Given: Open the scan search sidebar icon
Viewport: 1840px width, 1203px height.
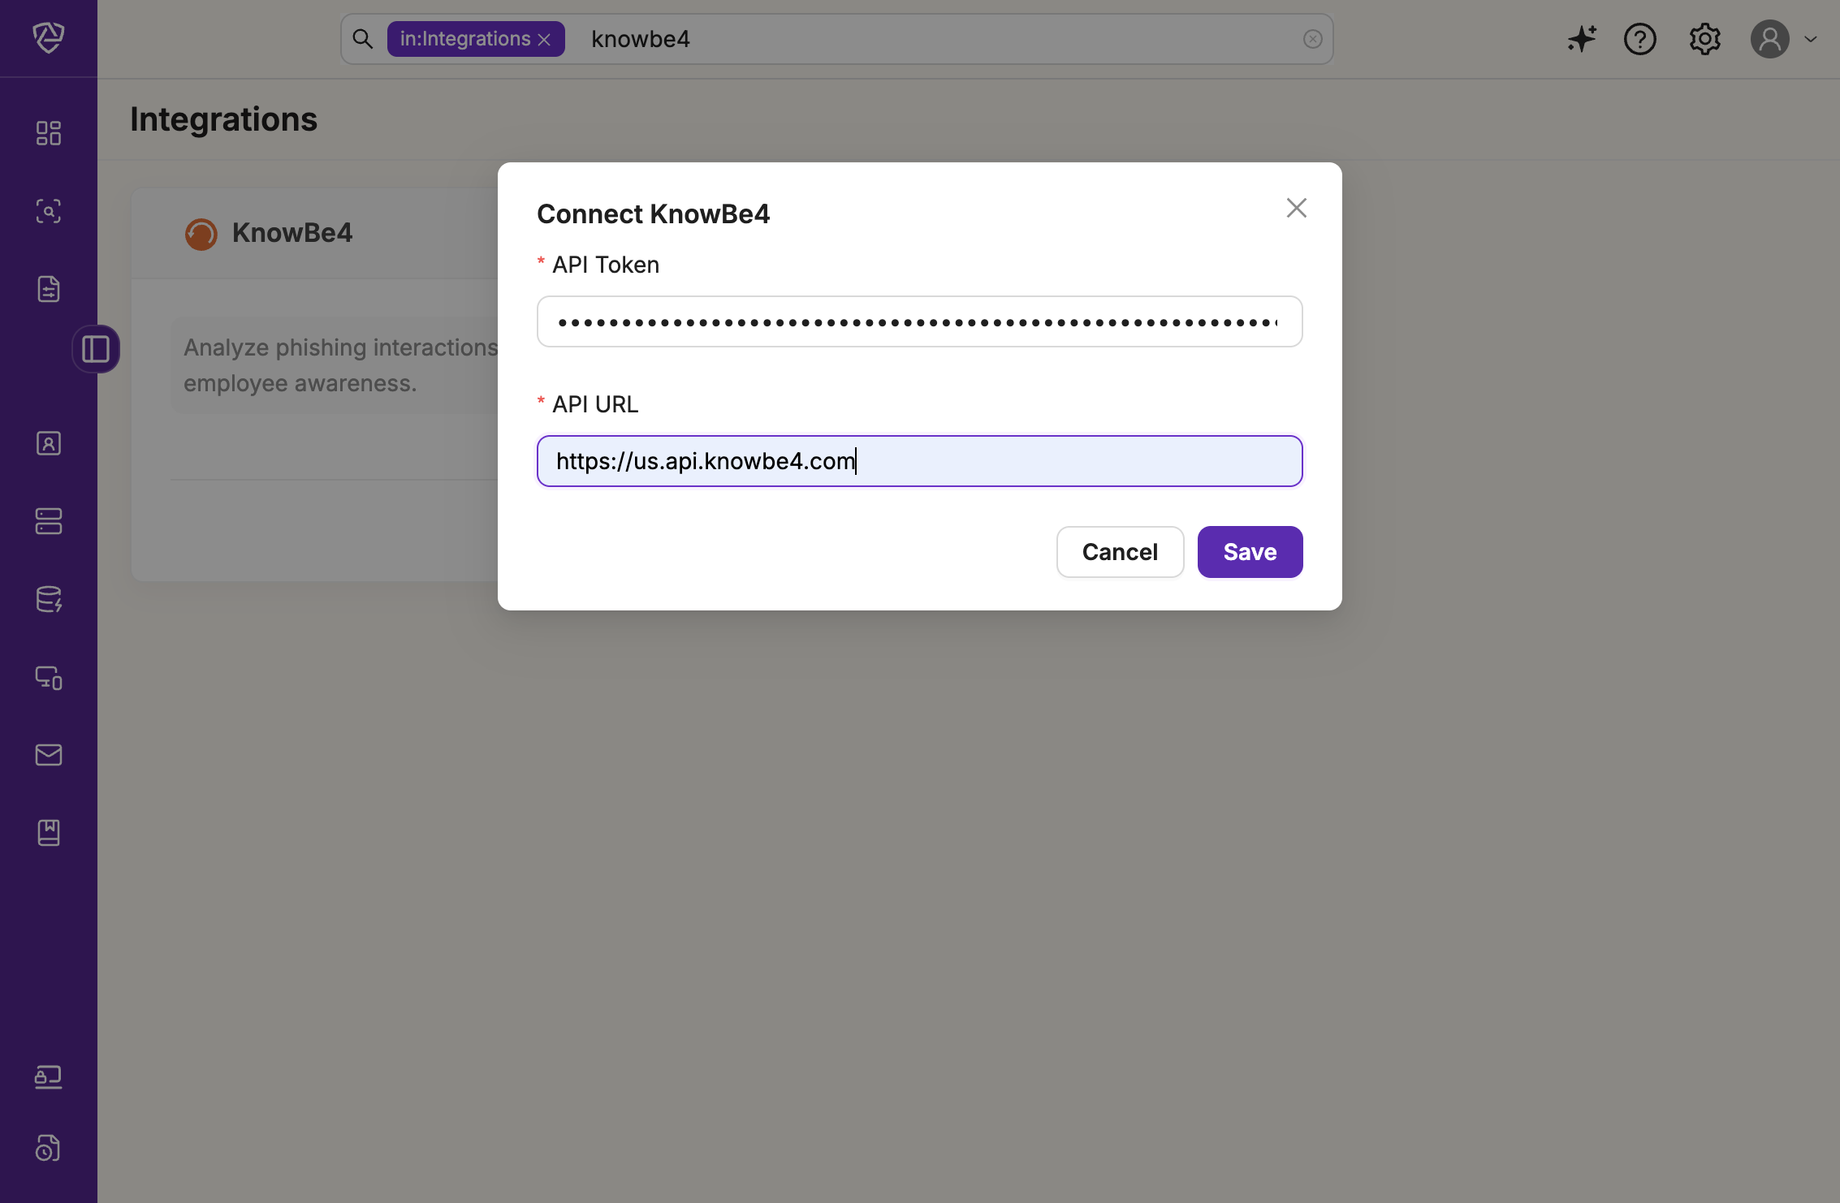Looking at the screenshot, I should point(49,211).
